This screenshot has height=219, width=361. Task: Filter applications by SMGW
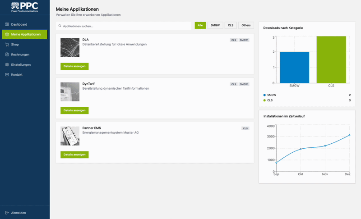tap(215, 25)
